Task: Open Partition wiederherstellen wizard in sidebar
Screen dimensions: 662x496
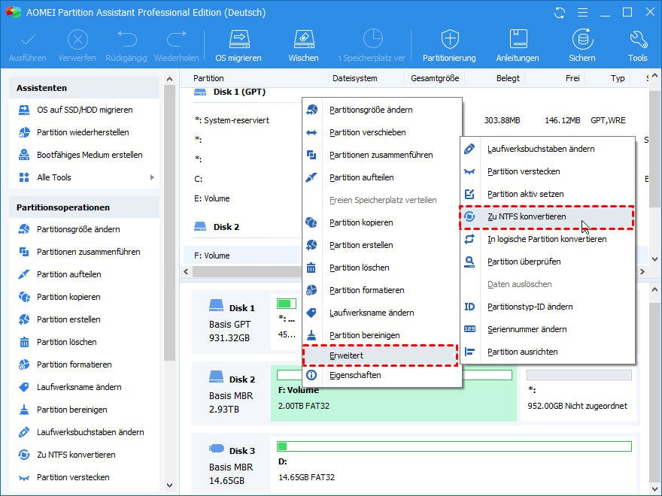Action: (x=83, y=132)
